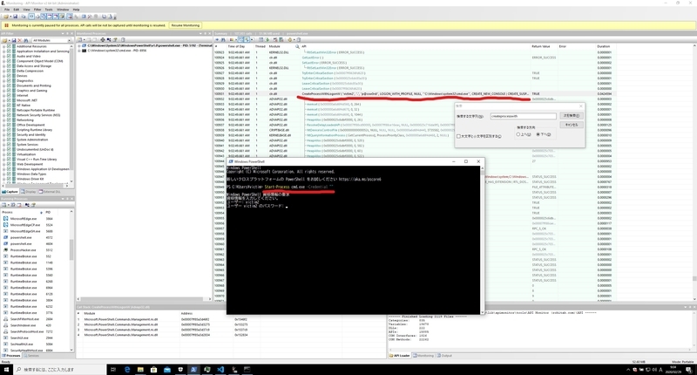Screen dimensions: 697x375
Task: Switch to the Services tab
Action: [31, 356]
